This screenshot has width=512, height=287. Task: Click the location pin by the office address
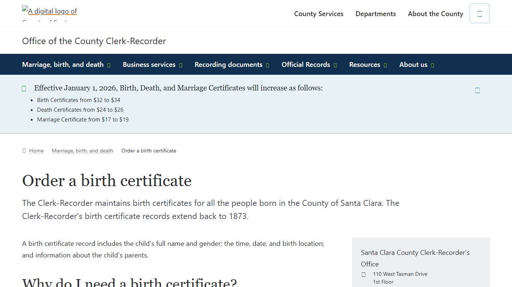(363, 274)
